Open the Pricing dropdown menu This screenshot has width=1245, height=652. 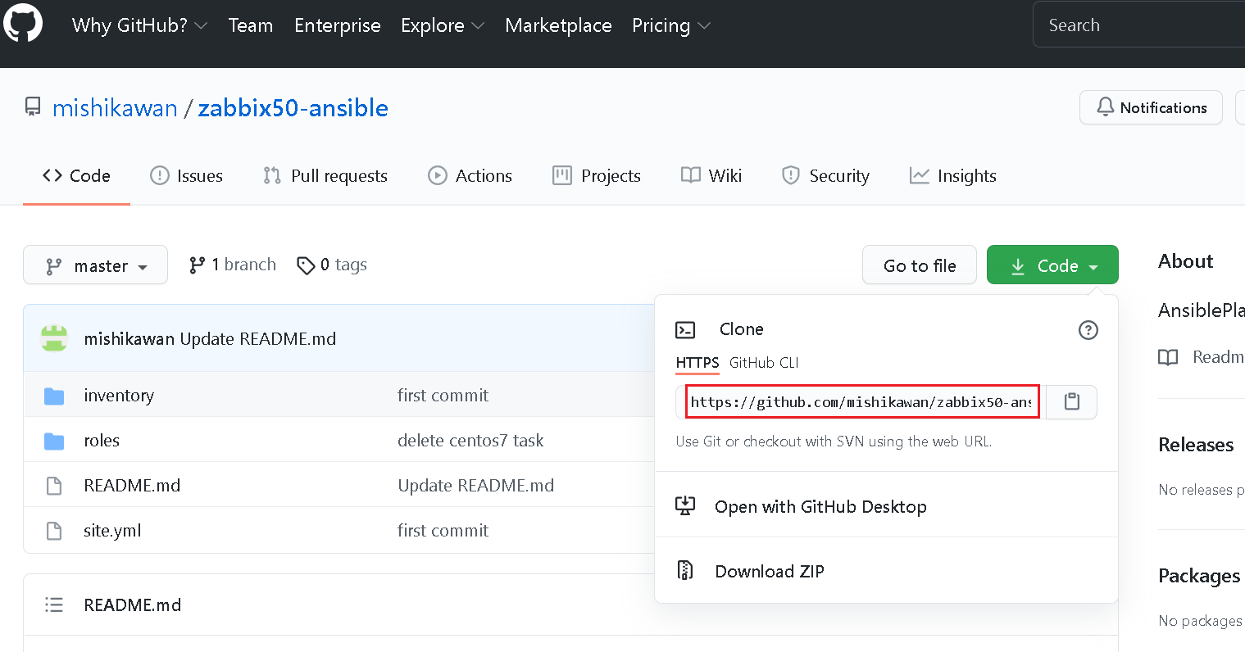pyautogui.click(x=670, y=25)
